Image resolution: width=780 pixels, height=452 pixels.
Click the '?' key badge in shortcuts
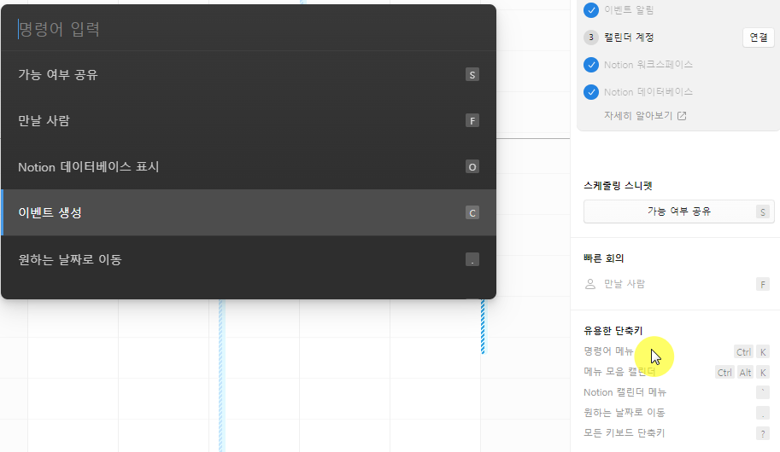763,433
